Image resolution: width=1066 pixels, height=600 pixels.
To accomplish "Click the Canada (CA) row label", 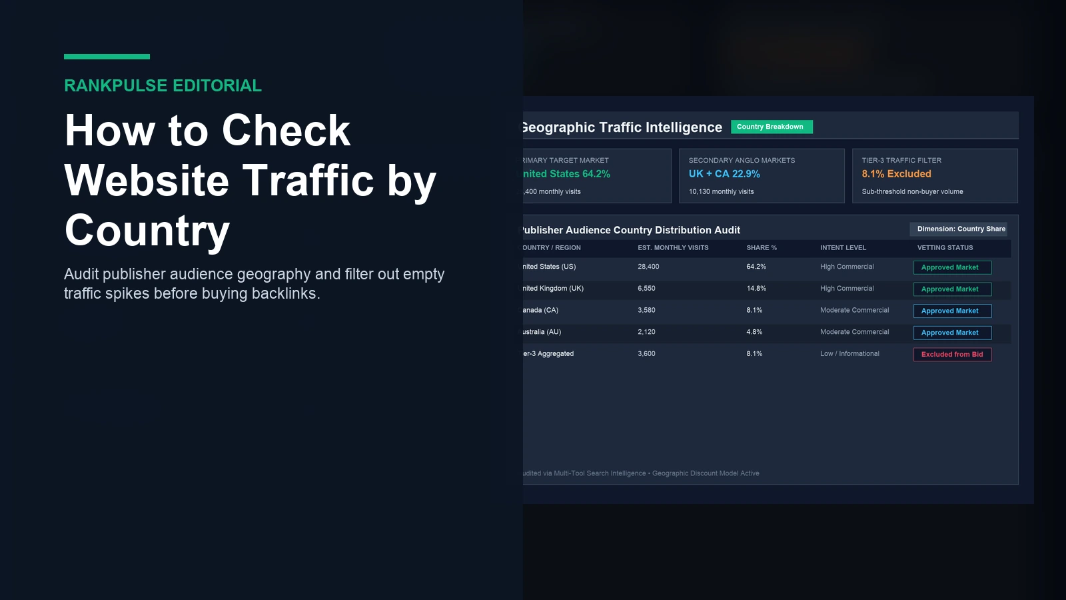I will point(540,310).
